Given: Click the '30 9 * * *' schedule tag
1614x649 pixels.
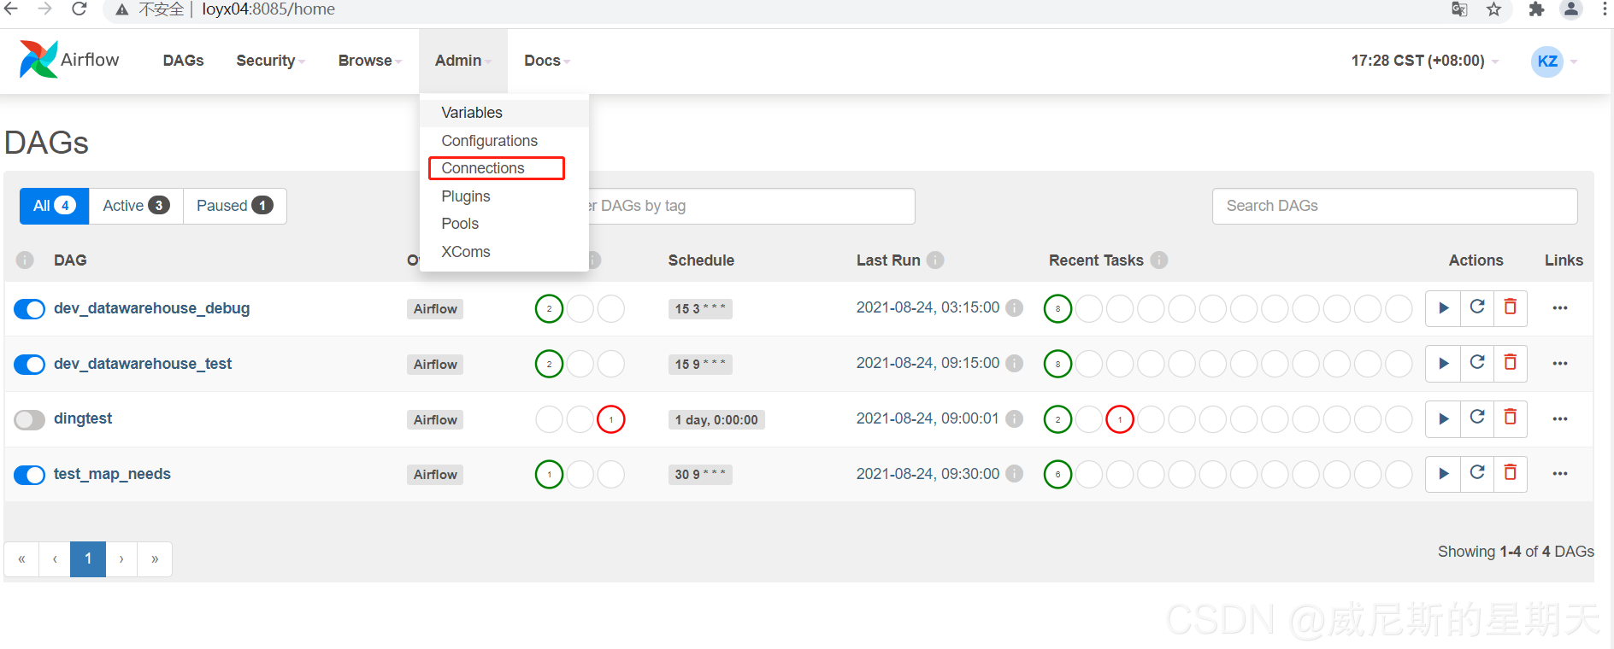Looking at the screenshot, I should coord(700,475).
